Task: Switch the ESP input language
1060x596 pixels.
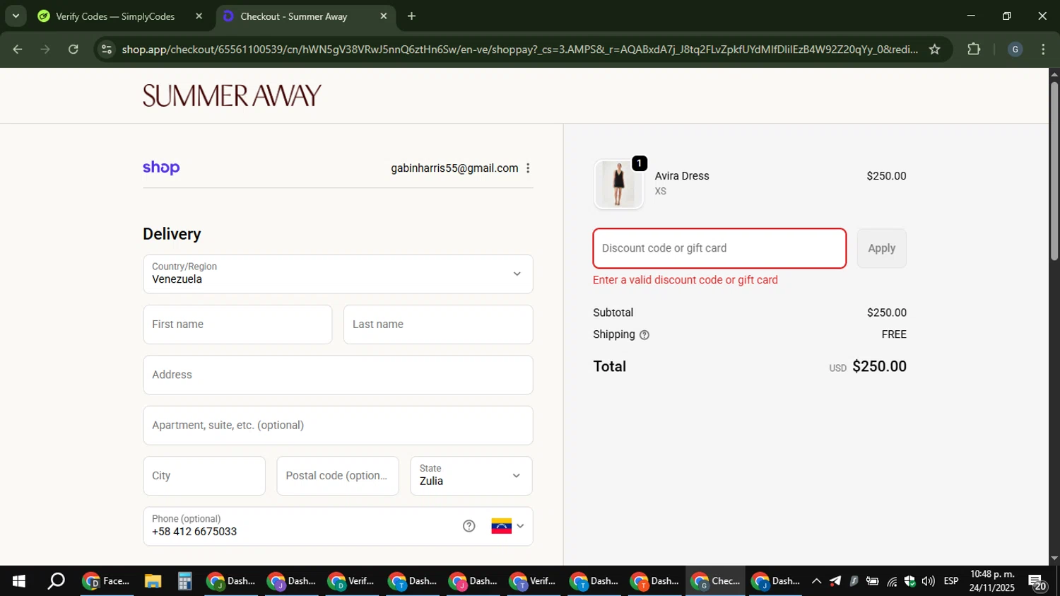Action: (x=951, y=581)
